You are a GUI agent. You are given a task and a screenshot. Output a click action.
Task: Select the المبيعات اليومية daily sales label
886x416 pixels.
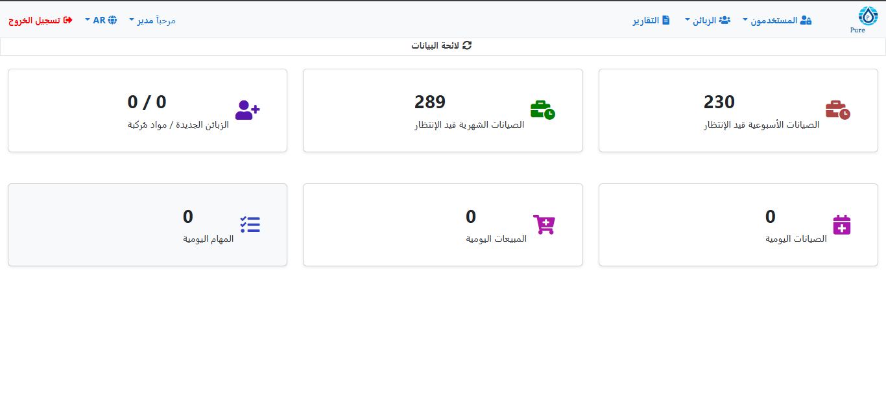tap(496, 238)
